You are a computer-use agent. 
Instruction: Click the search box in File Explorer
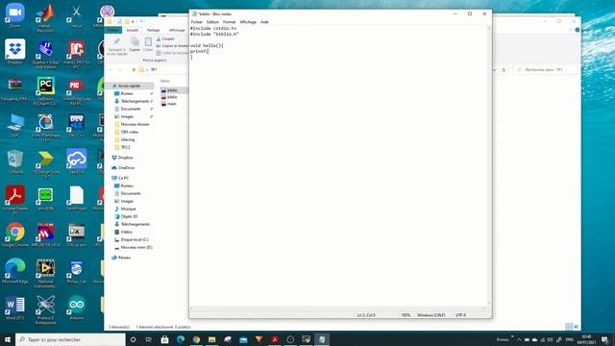[x=546, y=70]
